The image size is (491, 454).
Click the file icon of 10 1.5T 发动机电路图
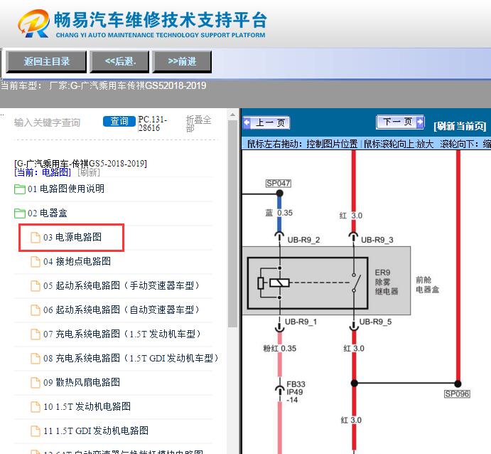click(x=36, y=406)
